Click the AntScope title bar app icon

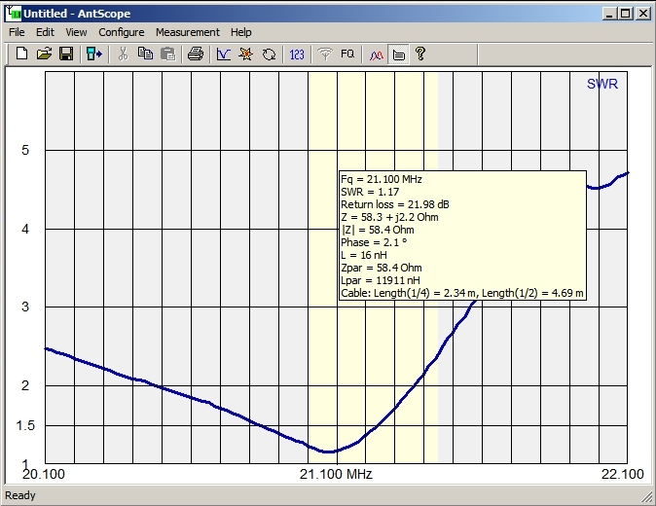tap(14, 14)
